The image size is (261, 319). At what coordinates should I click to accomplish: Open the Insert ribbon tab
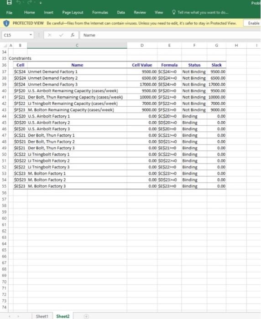(48, 12)
